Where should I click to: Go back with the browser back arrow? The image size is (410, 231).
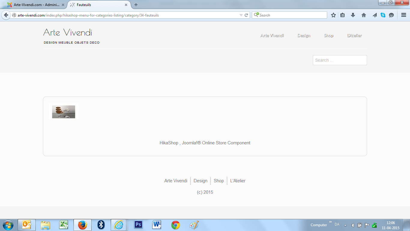[6, 15]
